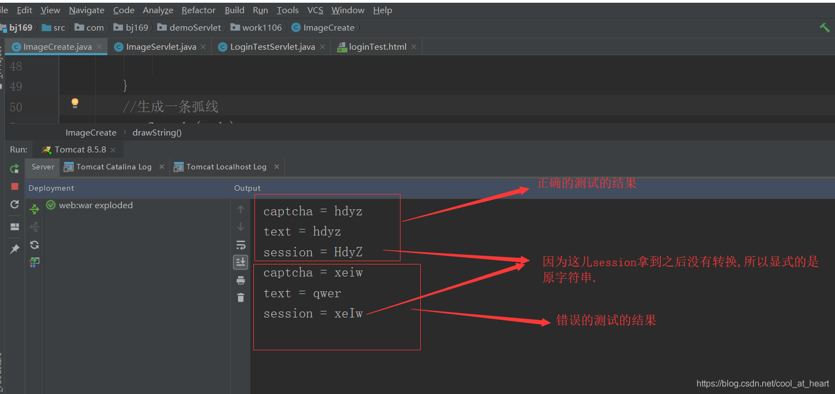Click the comment //生成一条弧线 on line 50

pyautogui.click(x=171, y=107)
